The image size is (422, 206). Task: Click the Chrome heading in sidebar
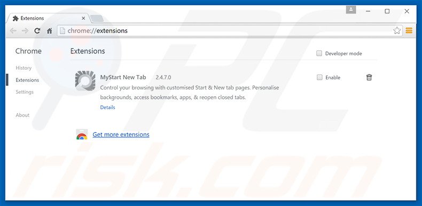[28, 51]
